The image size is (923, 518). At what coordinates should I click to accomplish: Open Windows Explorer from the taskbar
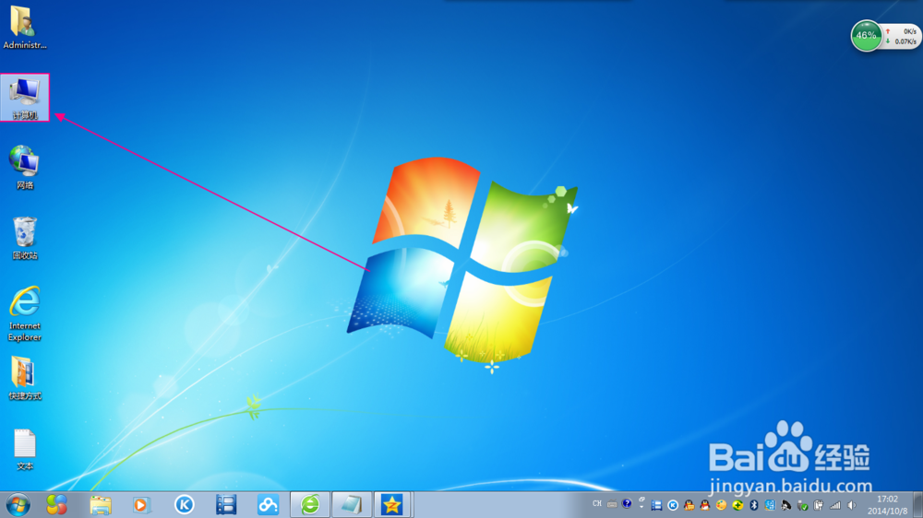coord(100,505)
